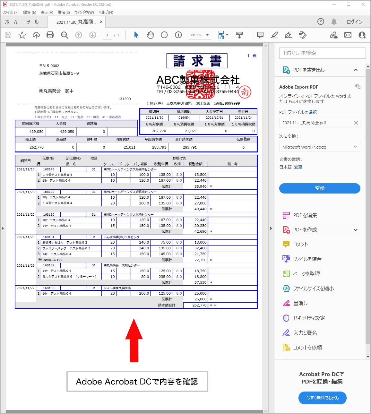Click the tools pane scroll down arrow

[368, 357]
